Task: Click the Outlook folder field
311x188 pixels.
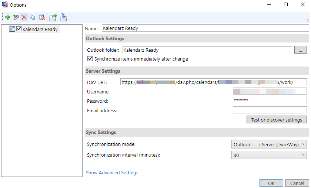Action: pyautogui.click(x=207, y=50)
